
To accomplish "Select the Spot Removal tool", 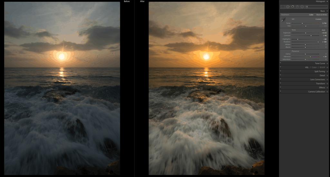I will tap(288, 6).
